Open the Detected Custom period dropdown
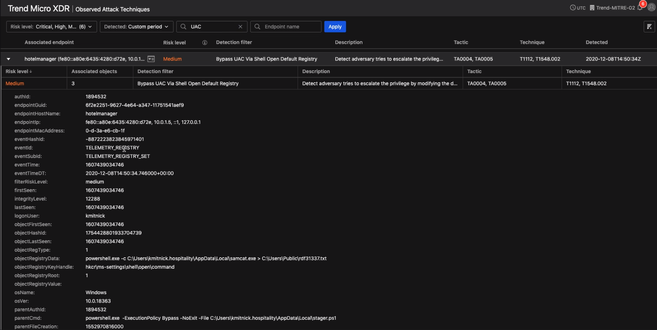The image size is (657, 330). click(137, 27)
